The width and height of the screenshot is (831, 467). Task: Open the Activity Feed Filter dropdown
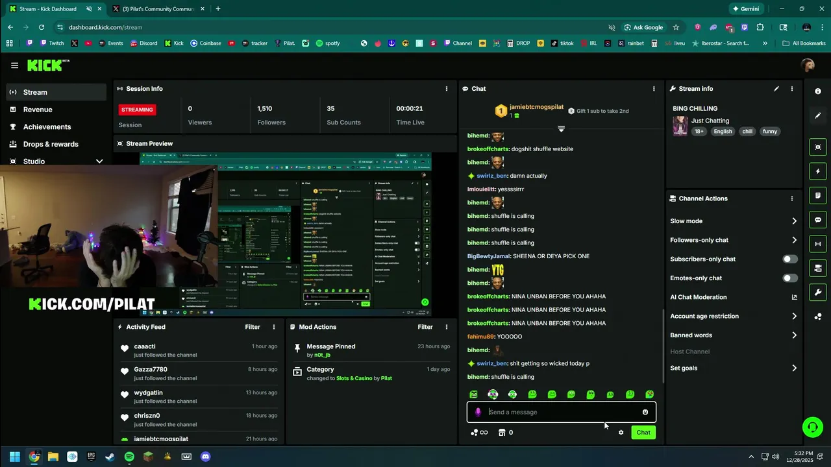[253, 327]
